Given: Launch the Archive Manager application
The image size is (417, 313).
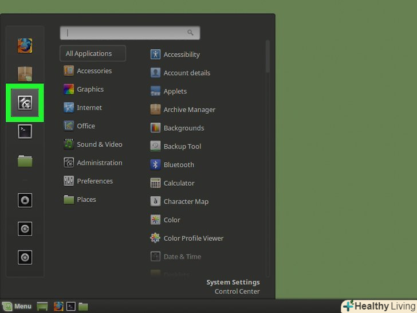Looking at the screenshot, I should click(189, 109).
